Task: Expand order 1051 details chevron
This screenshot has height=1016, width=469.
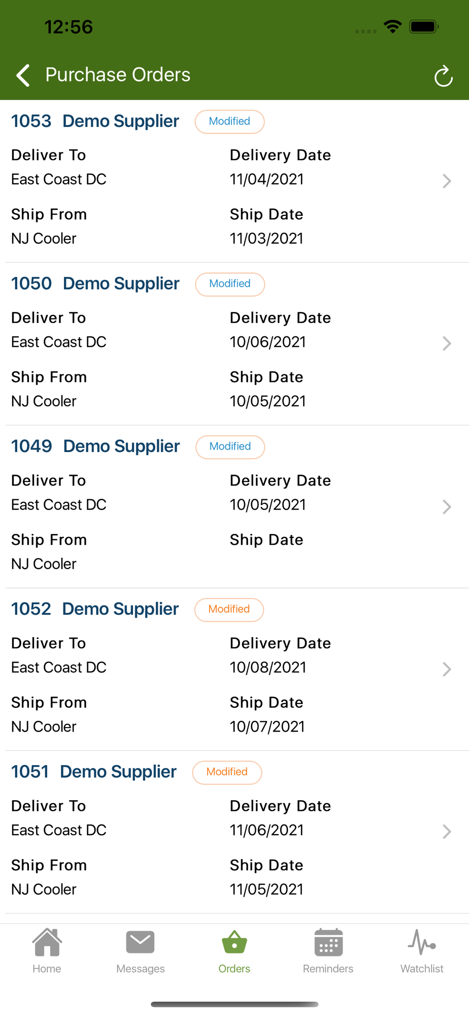Action: (447, 832)
